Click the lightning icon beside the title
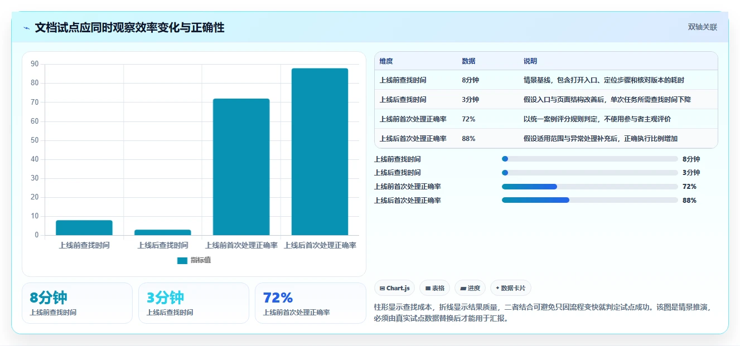This screenshot has height=346, width=740. pyautogui.click(x=26, y=28)
